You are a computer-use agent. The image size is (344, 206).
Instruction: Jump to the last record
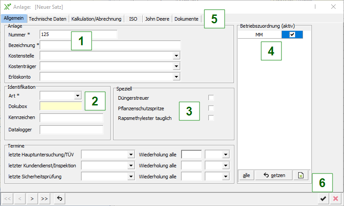(x=44, y=199)
